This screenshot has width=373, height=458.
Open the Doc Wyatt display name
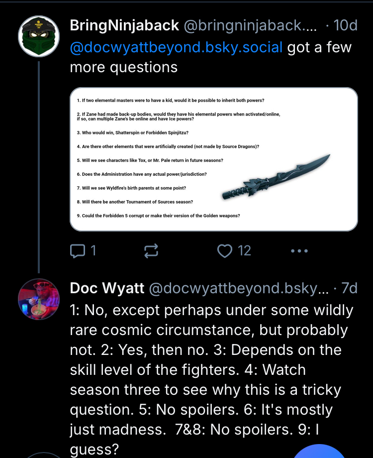point(107,288)
